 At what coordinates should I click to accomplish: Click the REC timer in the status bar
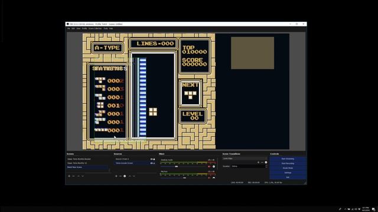tap(254, 183)
